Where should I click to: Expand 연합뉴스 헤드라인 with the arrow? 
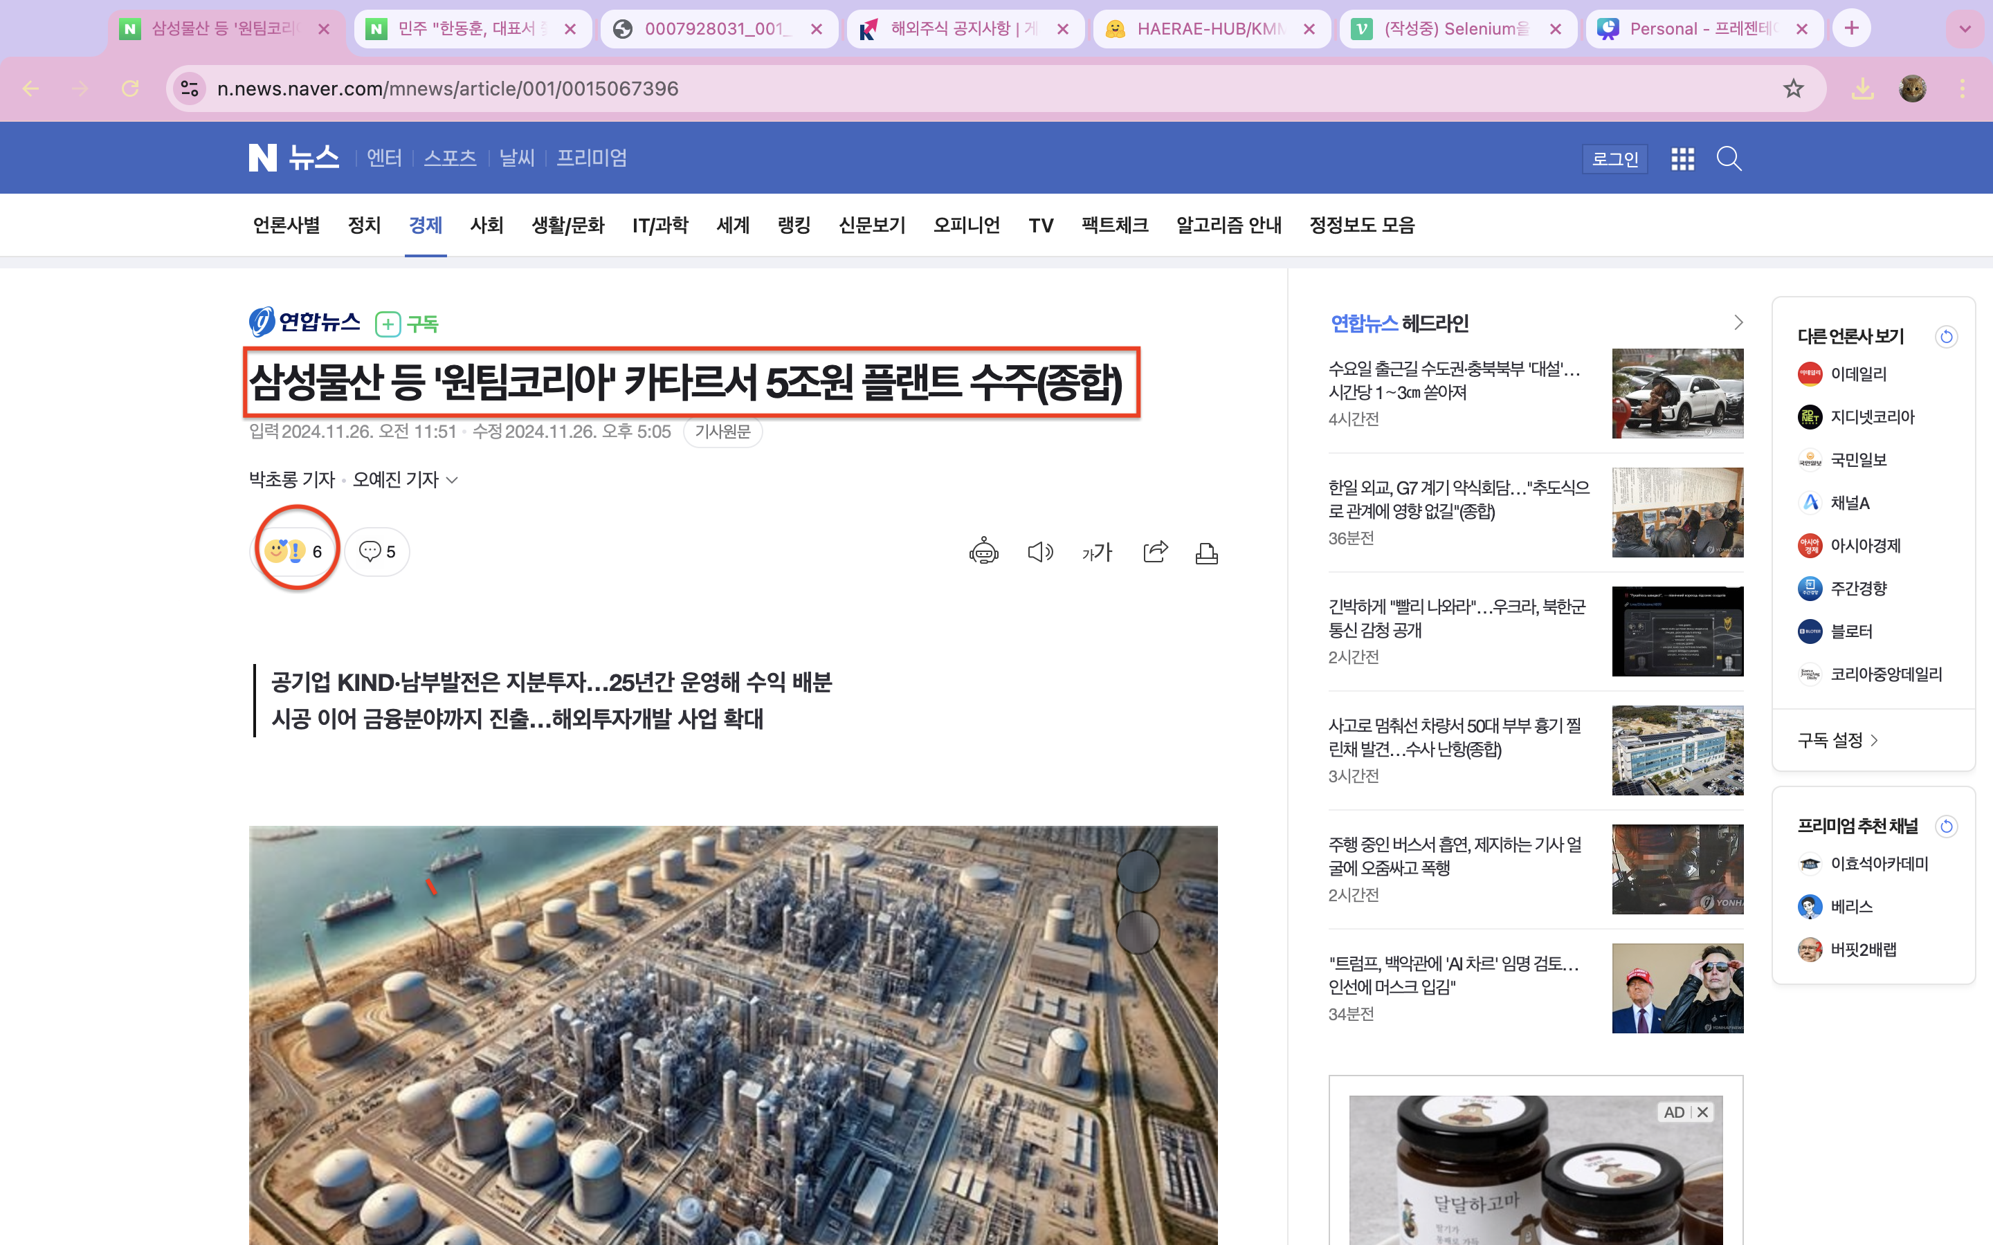(1738, 322)
